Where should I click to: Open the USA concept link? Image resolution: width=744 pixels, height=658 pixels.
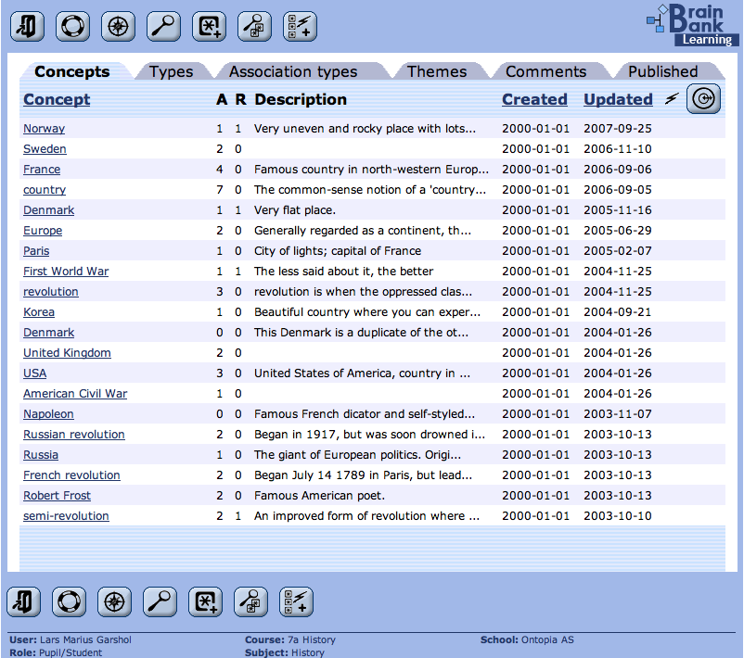(34, 373)
